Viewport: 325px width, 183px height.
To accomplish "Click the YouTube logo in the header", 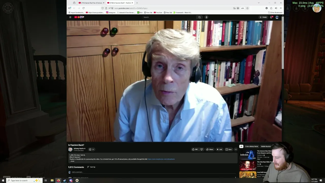I will tap(79, 17).
